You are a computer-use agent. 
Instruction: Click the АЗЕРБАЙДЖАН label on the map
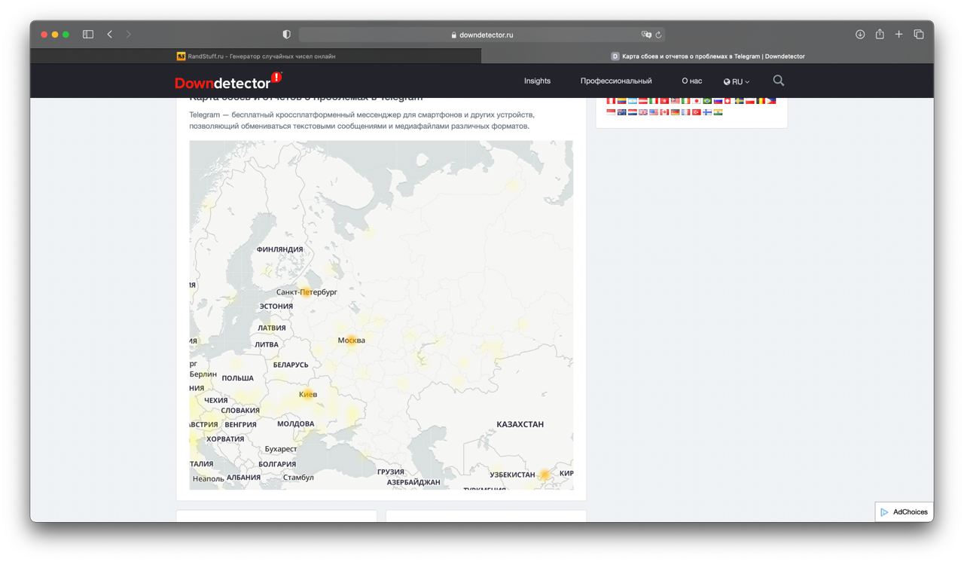(413, 482)
